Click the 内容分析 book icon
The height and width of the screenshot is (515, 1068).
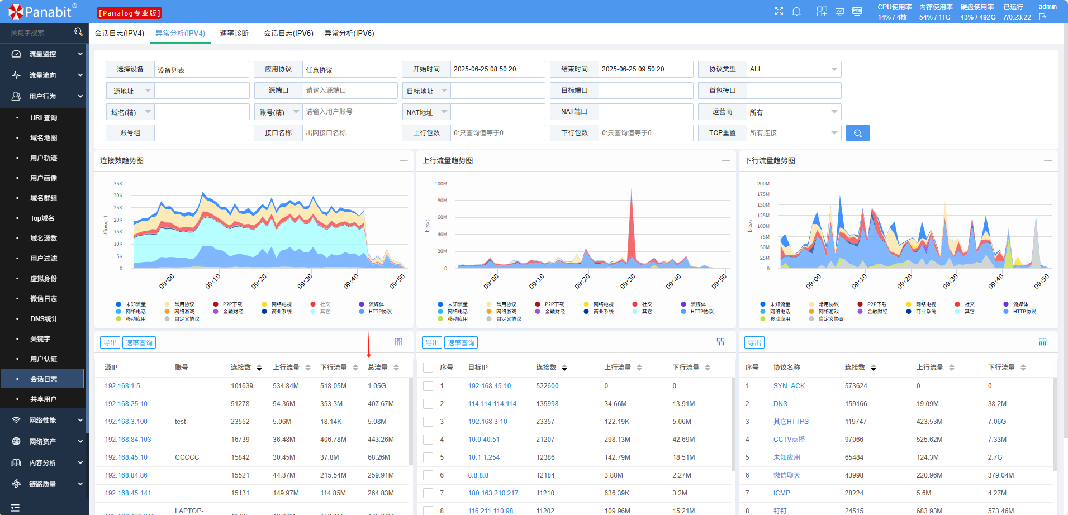pyautogui.click(x=16, y=462)
